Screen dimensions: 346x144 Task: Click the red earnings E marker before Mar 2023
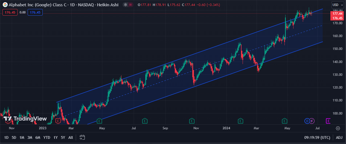click(58, 121)
